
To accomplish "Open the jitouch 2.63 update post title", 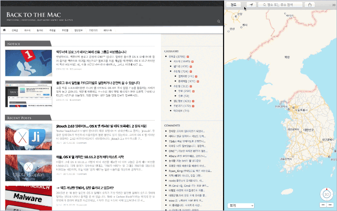I will pyautogui.click(x=101, y=126).
